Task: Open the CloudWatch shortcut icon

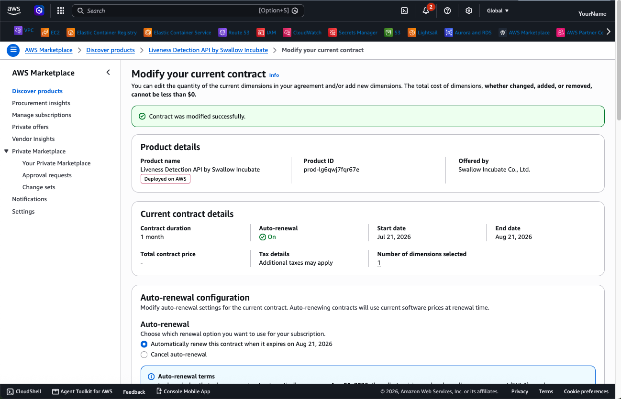Action: pos(287,32)
